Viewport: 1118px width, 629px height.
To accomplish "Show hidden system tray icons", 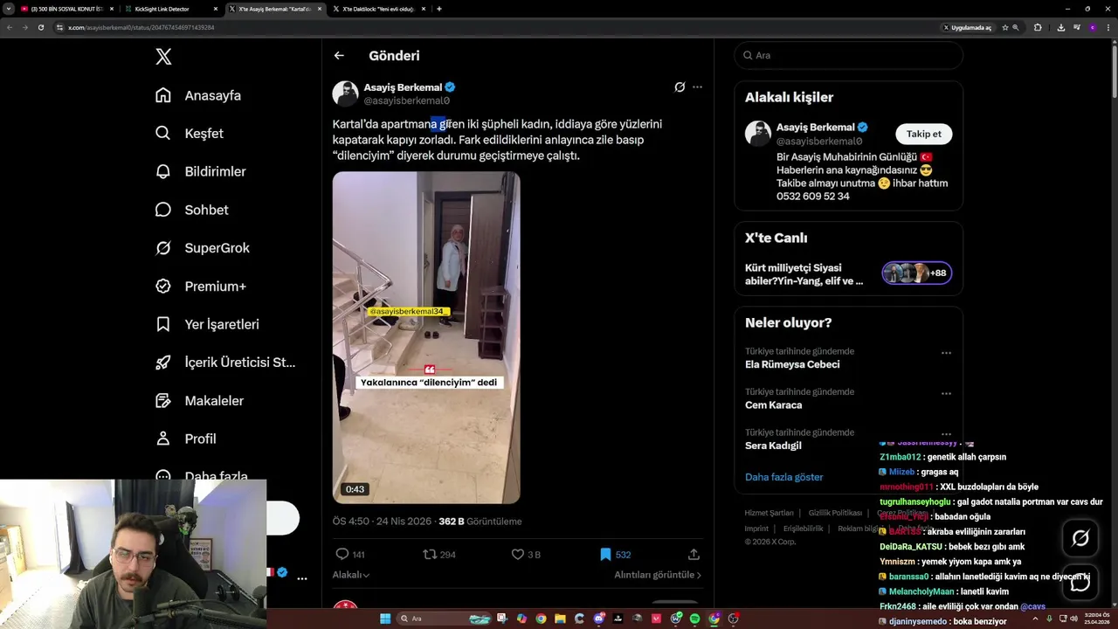I will click(1036, 619).
